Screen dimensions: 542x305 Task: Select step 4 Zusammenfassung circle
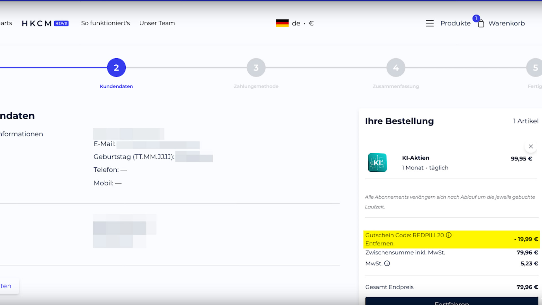(x=395, y=67)
